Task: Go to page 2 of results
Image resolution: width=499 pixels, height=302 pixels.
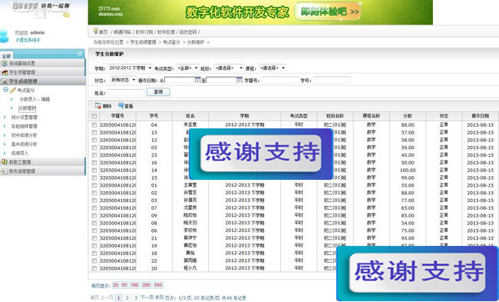Action: tap(127, 297)
